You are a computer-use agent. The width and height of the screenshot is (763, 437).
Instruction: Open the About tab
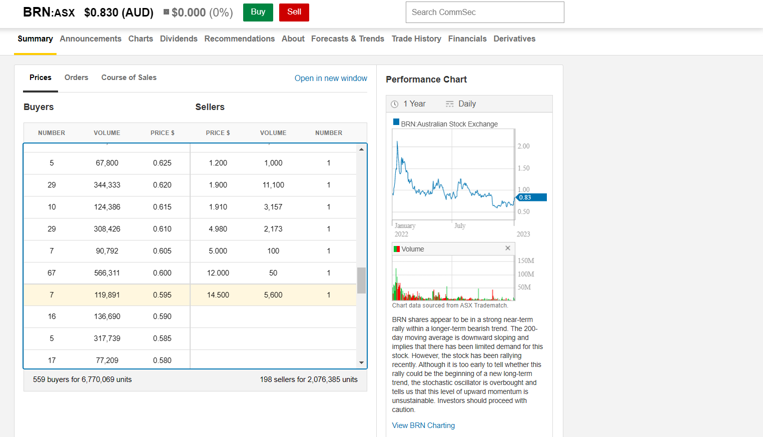[293, 39]
